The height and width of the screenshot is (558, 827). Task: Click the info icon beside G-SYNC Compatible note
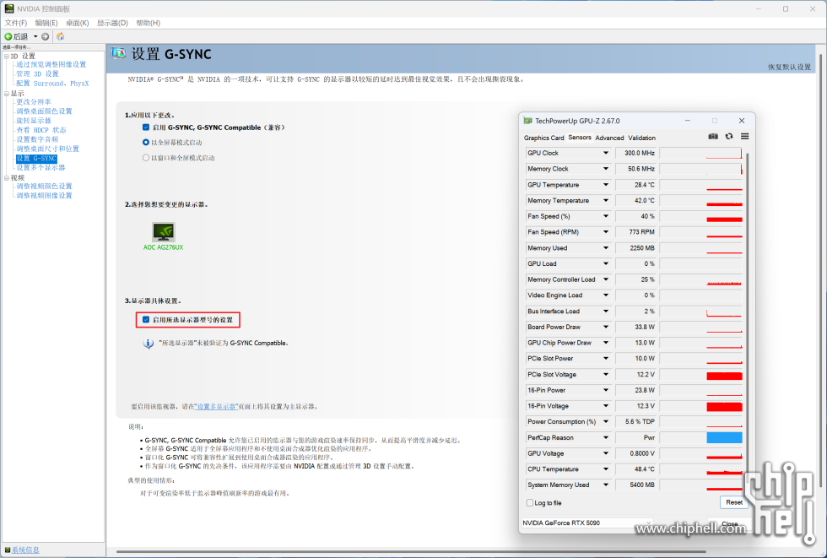(x=149, y=344)
